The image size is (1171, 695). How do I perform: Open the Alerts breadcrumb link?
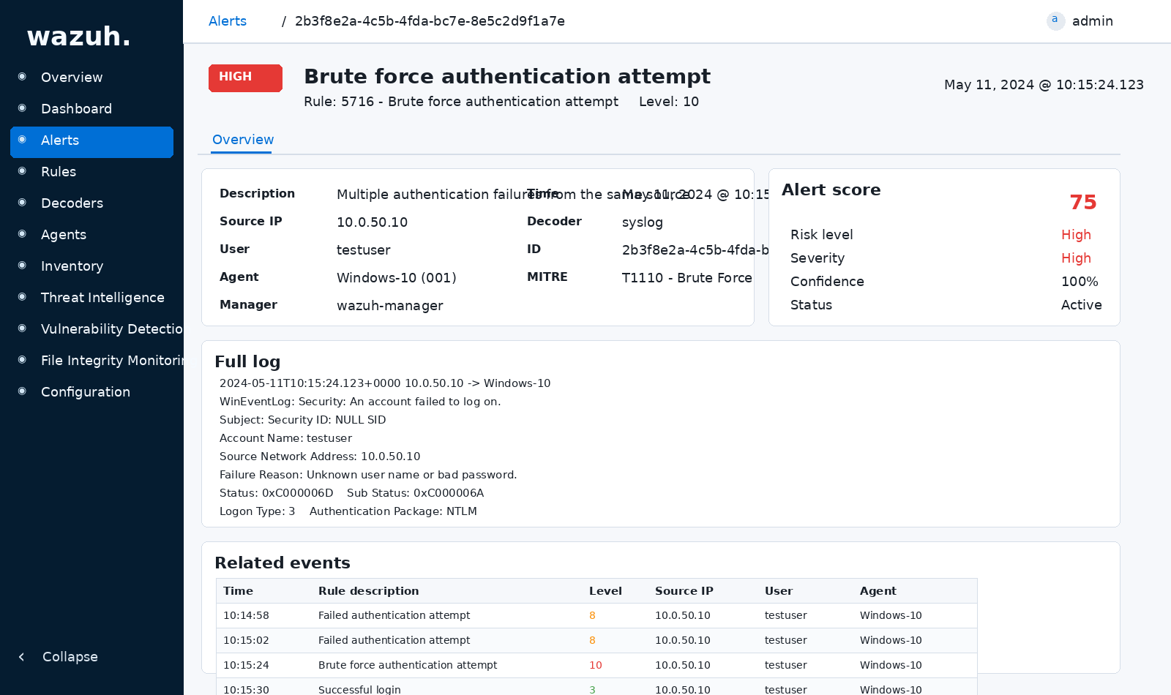[227, 20]
